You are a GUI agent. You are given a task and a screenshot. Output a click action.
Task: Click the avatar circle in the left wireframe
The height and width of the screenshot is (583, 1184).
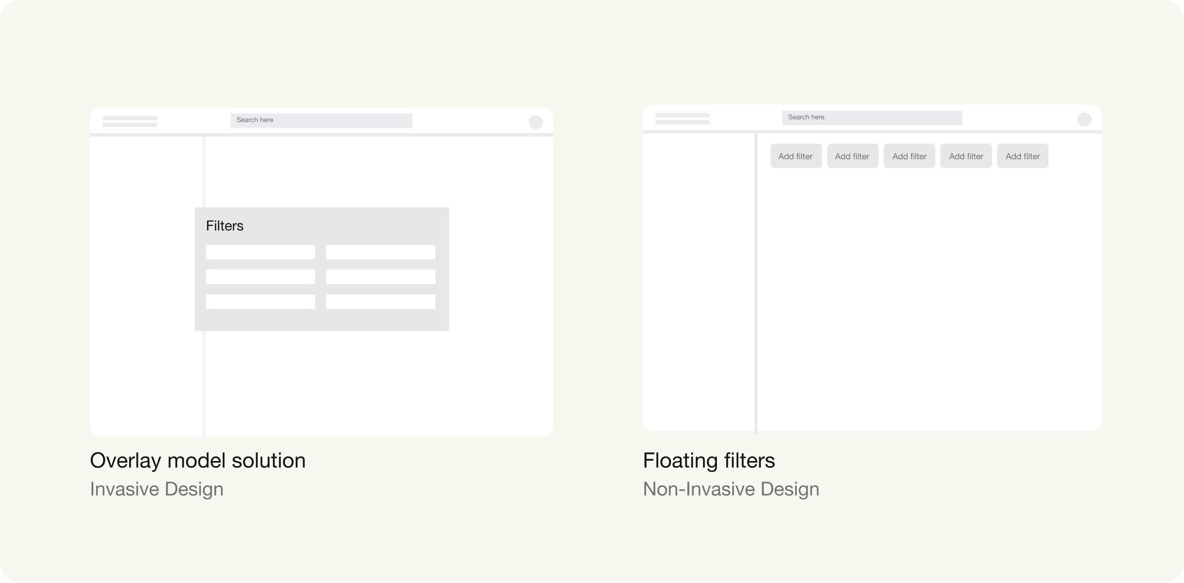pyautogui.click(x=536, y=122)
